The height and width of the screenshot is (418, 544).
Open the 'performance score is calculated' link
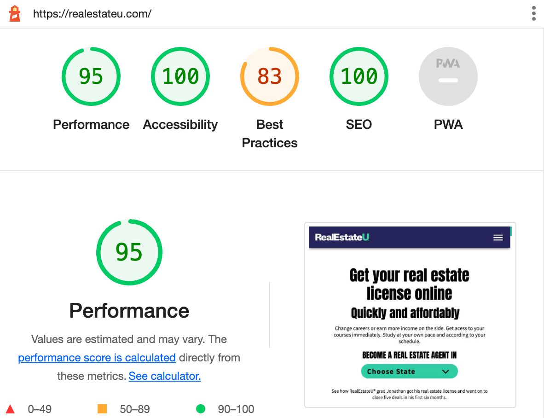(x=97, y=358)
